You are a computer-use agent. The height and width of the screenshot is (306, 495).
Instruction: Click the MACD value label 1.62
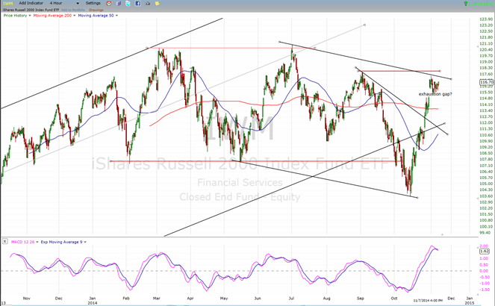click(x=485, y=252)
